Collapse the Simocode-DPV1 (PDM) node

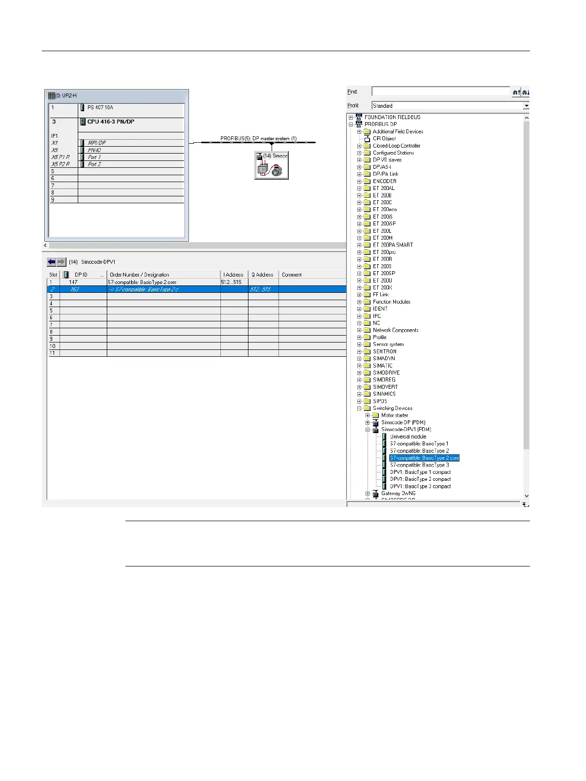click(x=368, y=430)
